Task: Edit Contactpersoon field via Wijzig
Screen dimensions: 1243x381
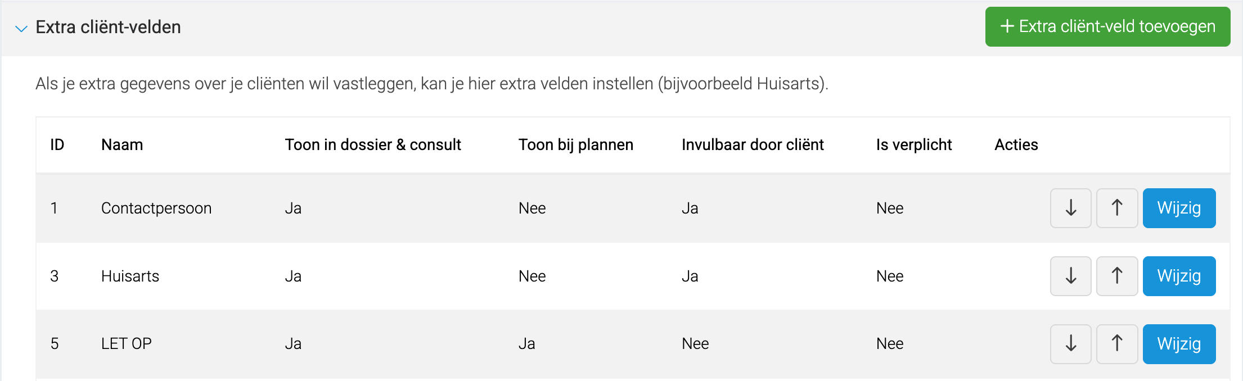Action: point(1179,208)
